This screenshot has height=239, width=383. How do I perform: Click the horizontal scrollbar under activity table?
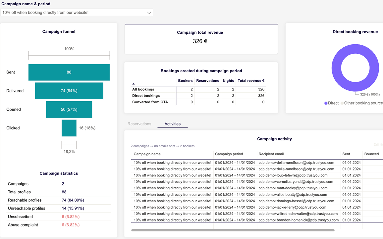tap(233, 230)
